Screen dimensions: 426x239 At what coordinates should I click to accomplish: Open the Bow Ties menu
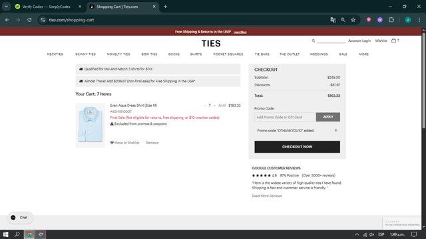149,54
